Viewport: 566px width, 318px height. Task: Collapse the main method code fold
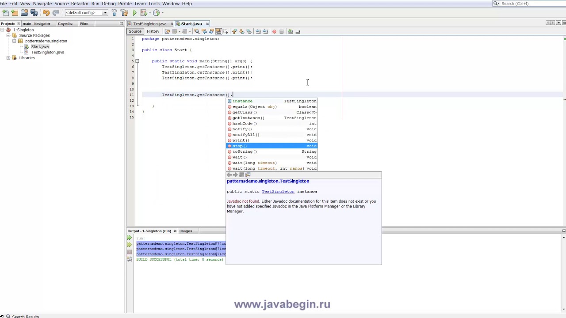[x=138, y=61]
